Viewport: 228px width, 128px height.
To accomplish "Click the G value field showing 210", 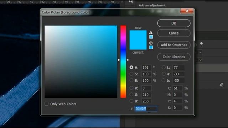I will click(146, 95).
